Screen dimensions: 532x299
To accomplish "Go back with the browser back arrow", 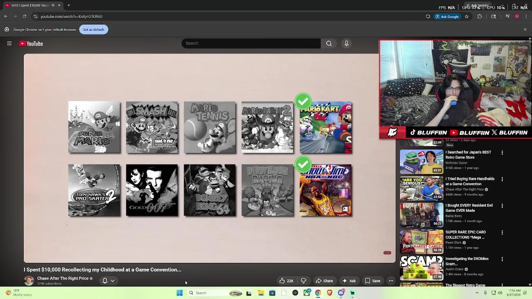I will coord(5,16).
